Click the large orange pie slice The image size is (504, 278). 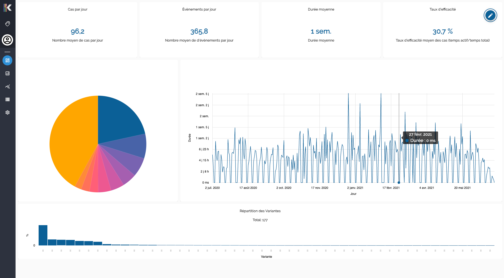pos(73,140)
